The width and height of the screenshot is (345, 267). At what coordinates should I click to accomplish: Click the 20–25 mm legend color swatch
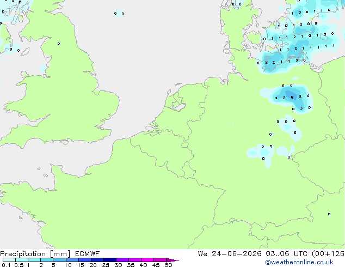point(97,260)
